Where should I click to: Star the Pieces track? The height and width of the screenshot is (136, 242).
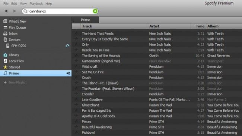(76, 121)
